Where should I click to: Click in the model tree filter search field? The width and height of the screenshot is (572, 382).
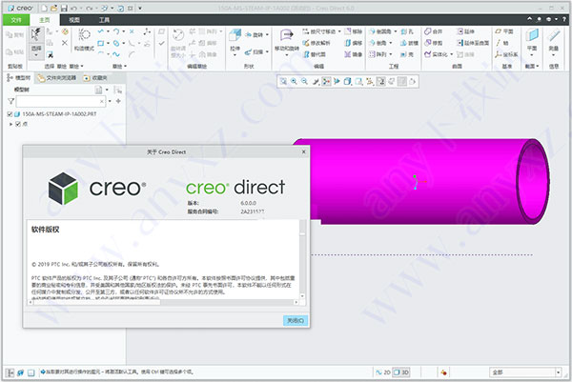pos(61,101)
